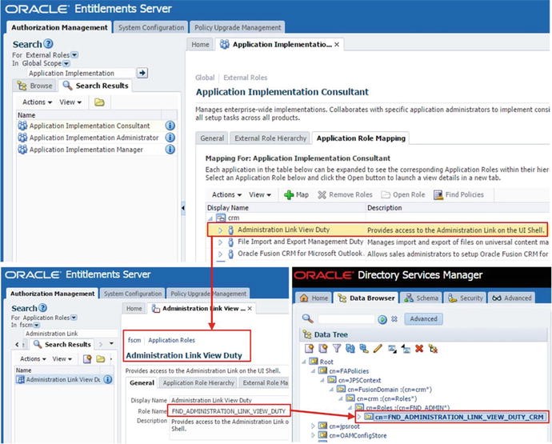Collapse cn=FAPolicies node in Data Tree
This screenshot has height=444, width=552.
click(313, 370)
